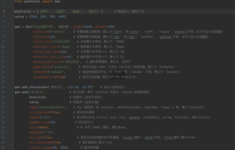Click underlined 'move' in is_roam comment
Viewport: 235px width, 150px height.
149,137
